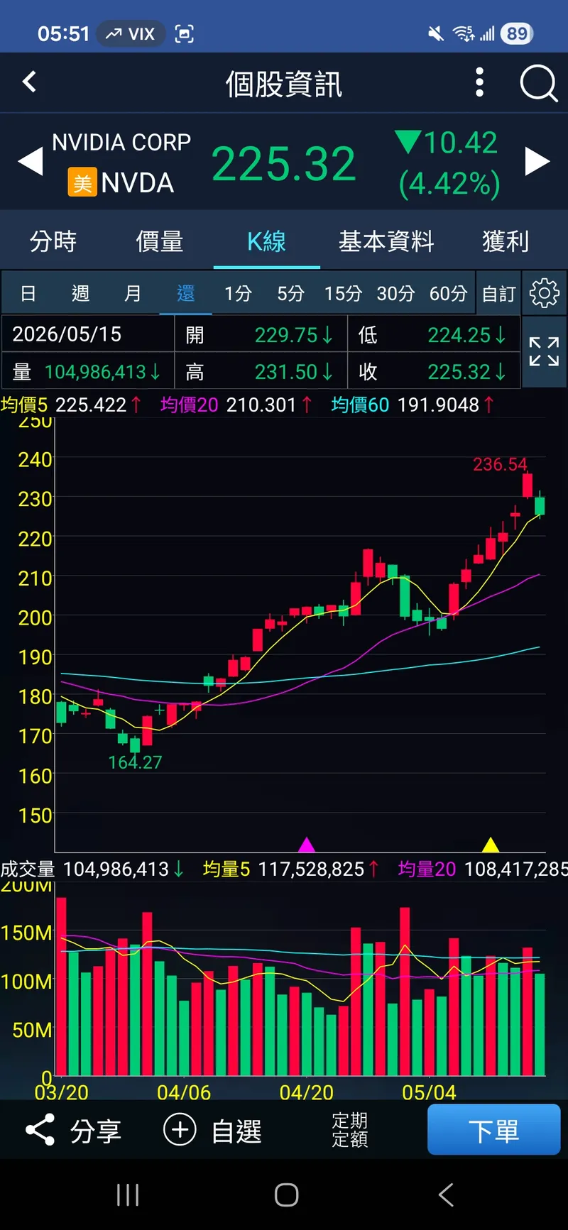
Task: Open 自訂 custom interval
Action: coord(498,293)
